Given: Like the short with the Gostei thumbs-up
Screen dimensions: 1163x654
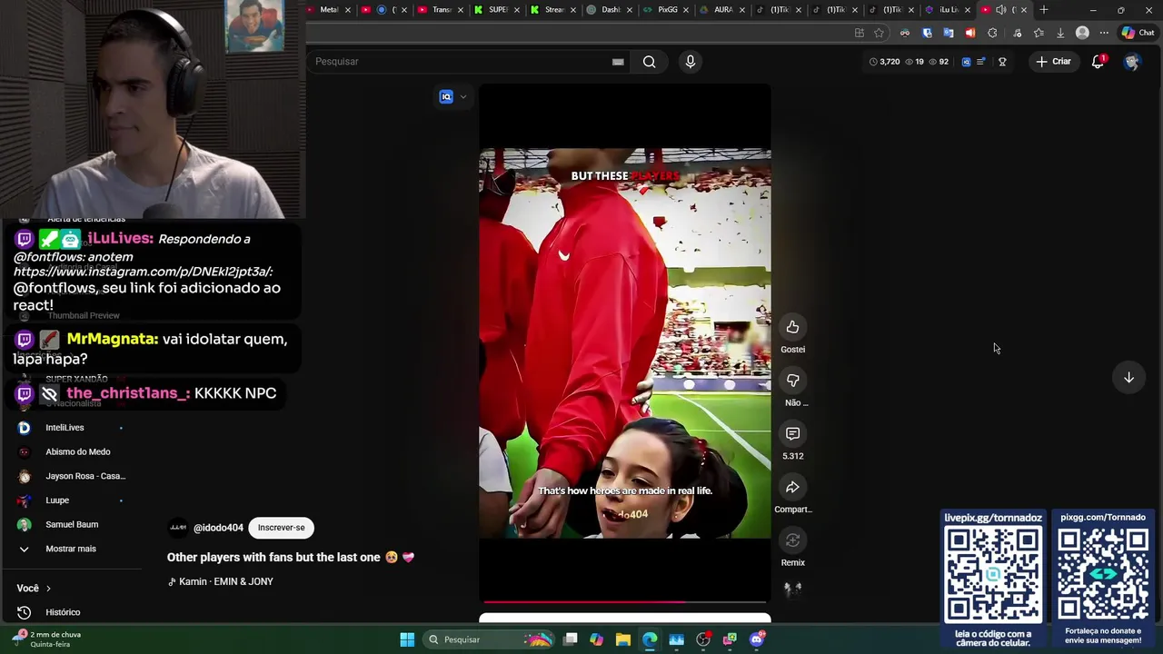Looking at the screenshot, I should pos(792,327).
